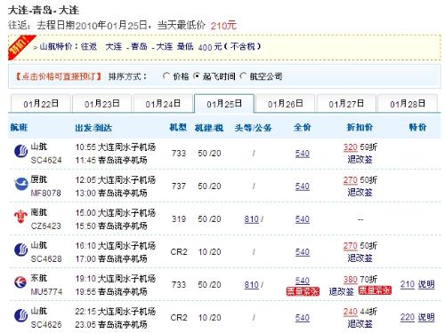Book discount price 380 for MU5774

(350, 279)
